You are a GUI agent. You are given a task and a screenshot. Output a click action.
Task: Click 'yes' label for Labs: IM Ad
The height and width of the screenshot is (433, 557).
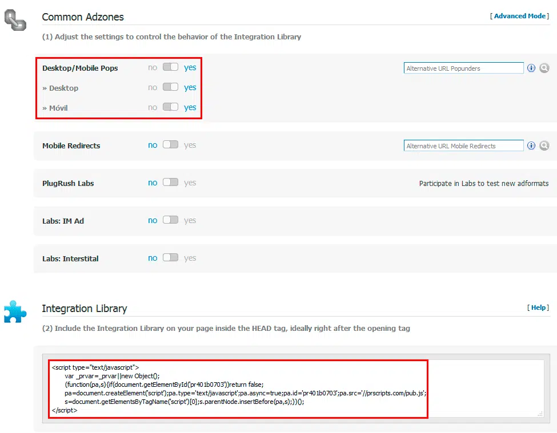(190, 220)
